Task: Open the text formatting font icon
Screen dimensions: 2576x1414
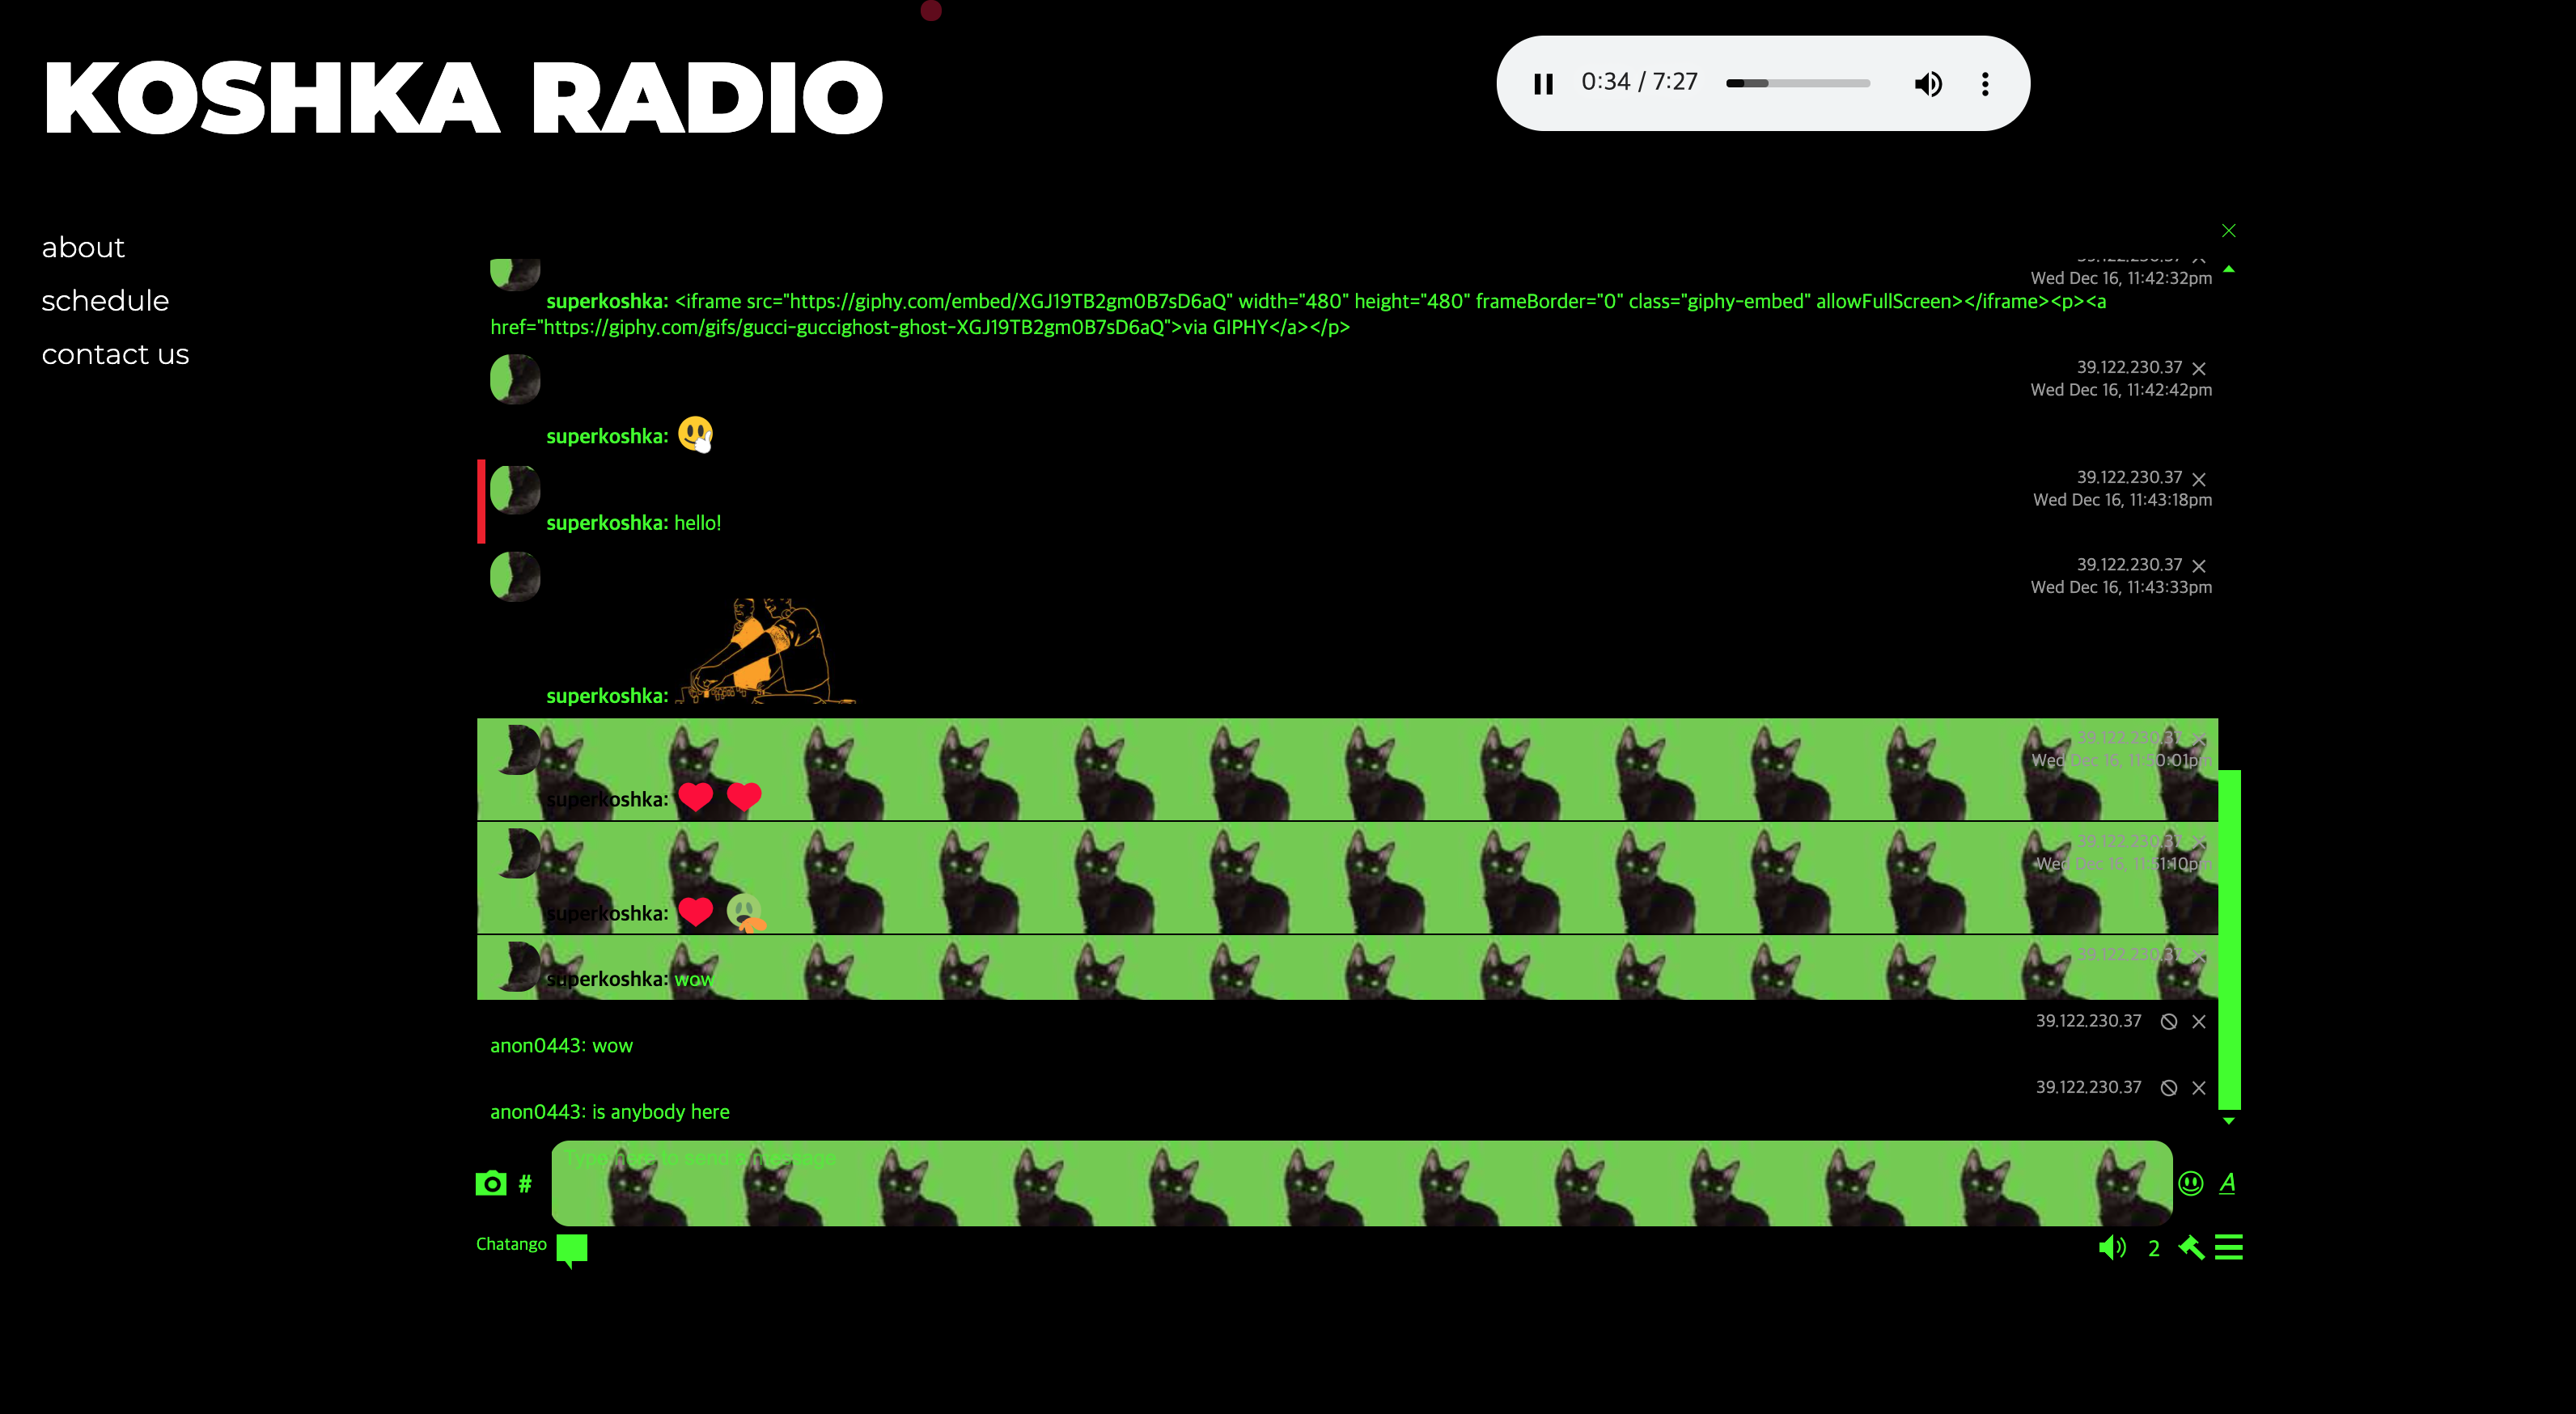Action: click(2227, 1184)
